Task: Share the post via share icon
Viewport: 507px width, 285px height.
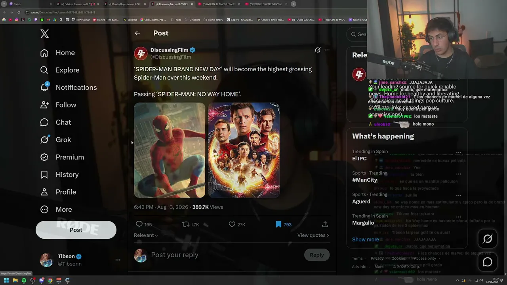Action: (x=325, y=224)
